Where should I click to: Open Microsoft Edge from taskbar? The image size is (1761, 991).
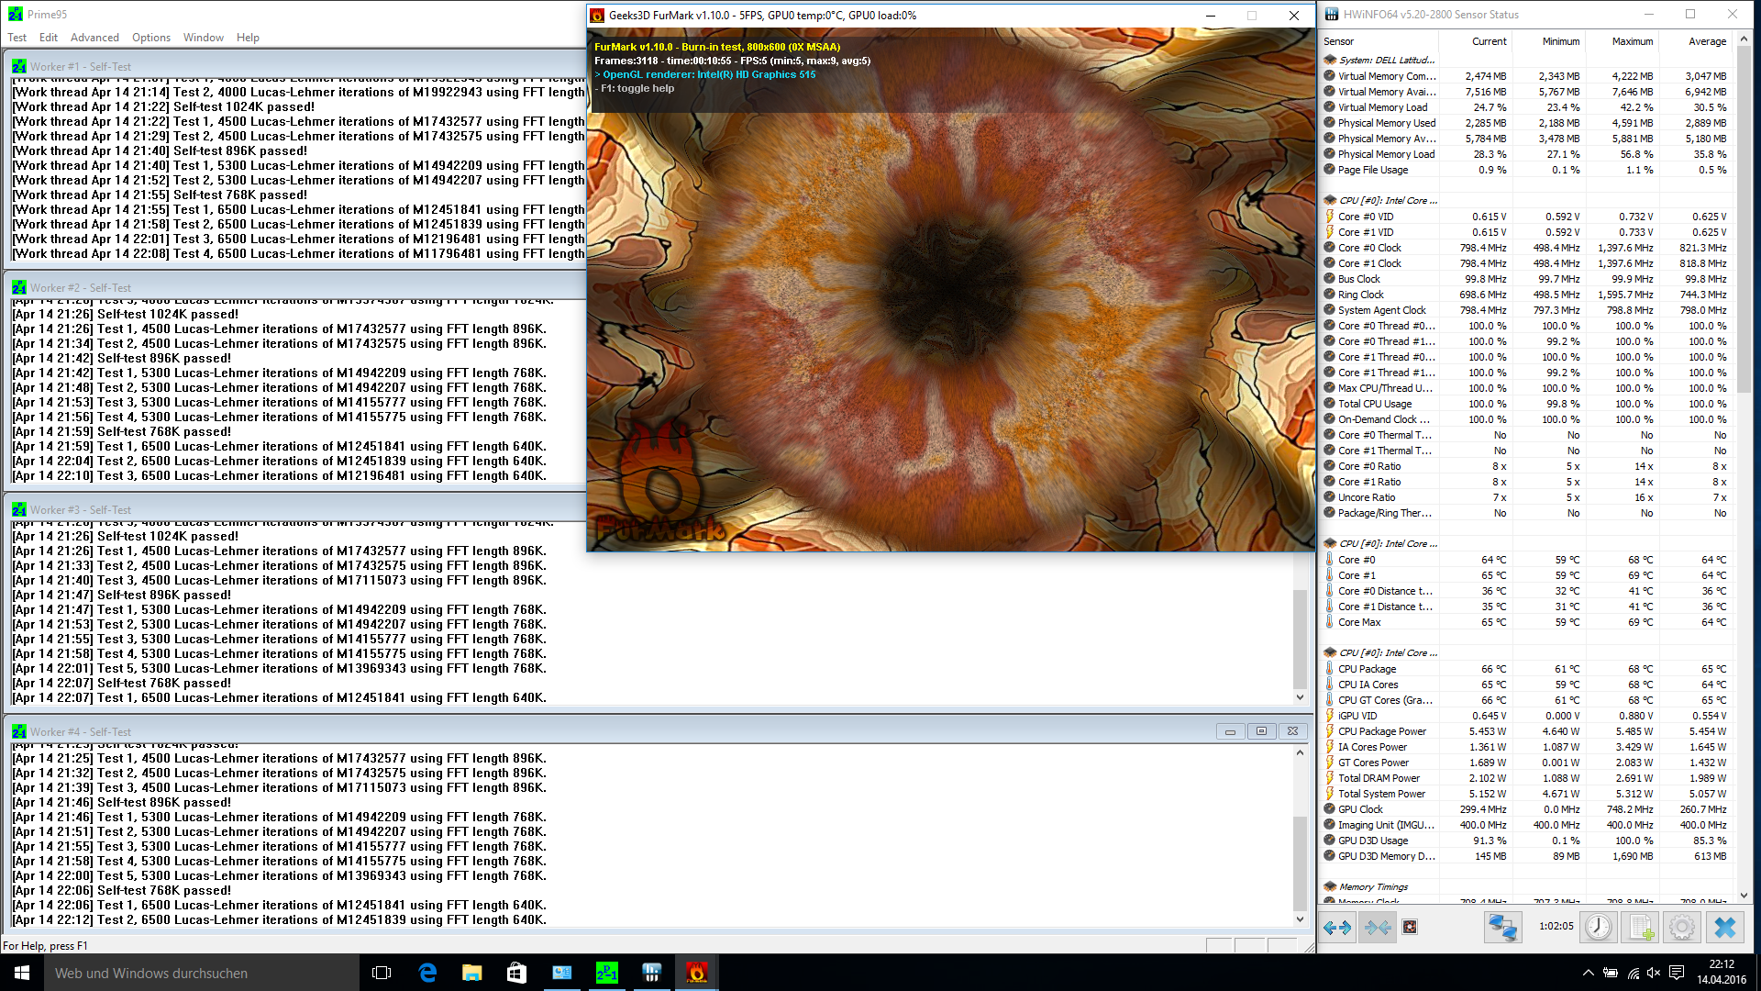(x=427, y=973)
